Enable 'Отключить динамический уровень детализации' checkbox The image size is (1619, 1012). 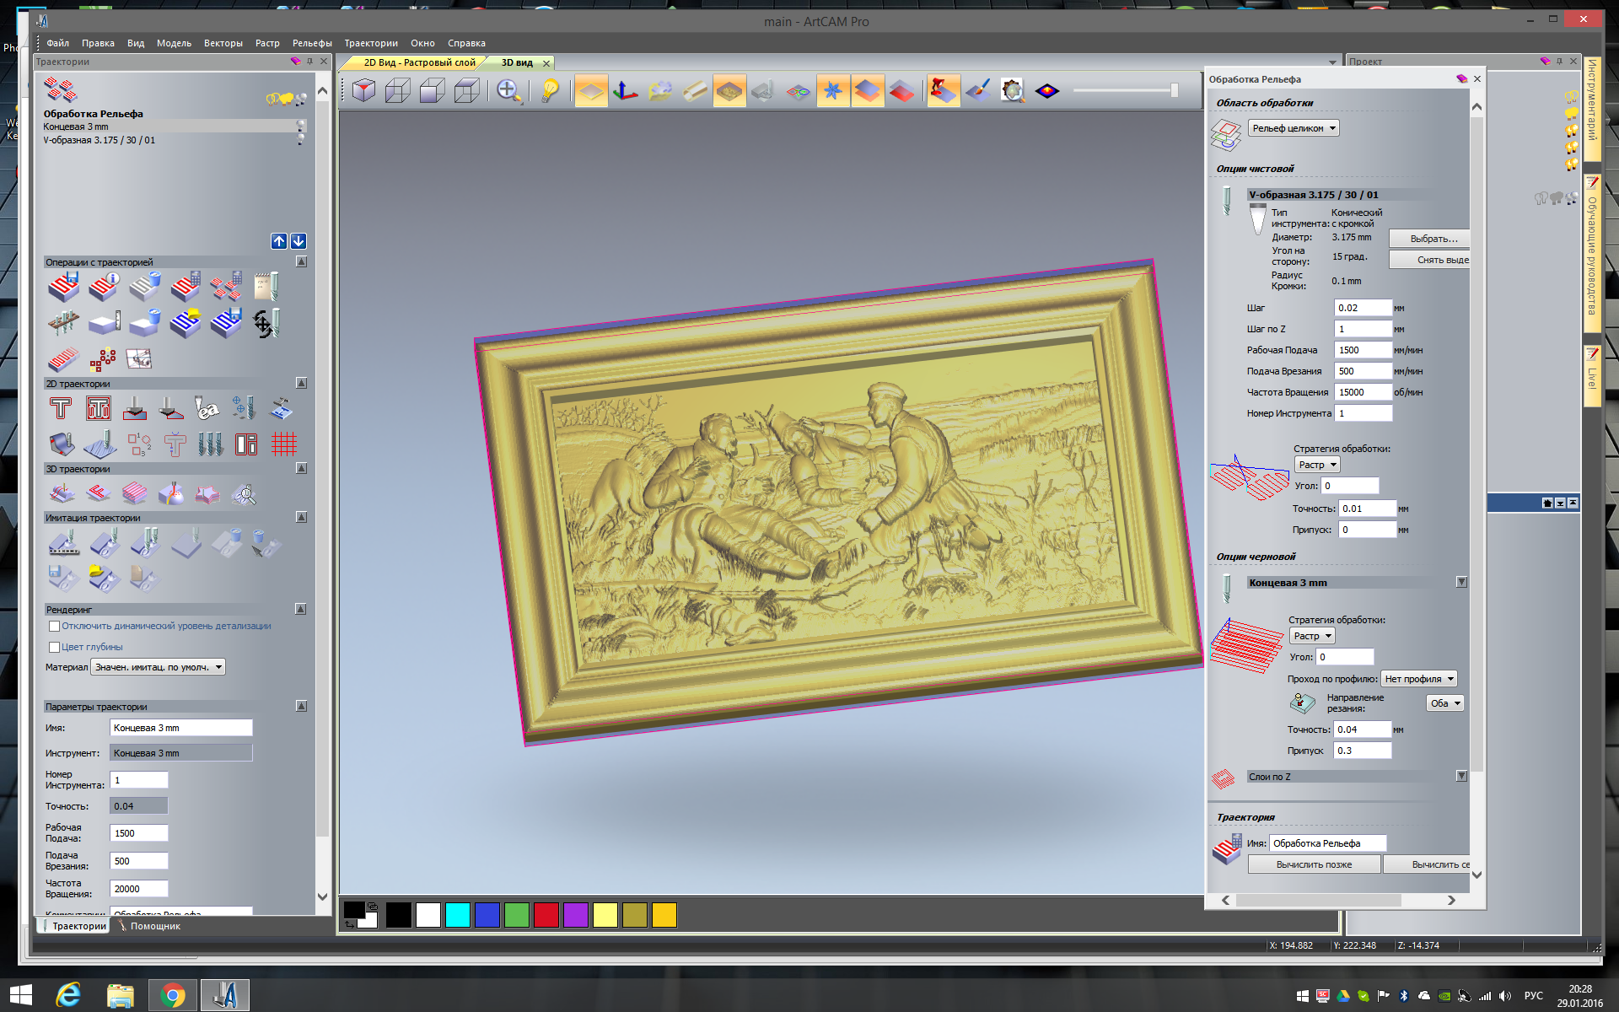tap(55, 627)
